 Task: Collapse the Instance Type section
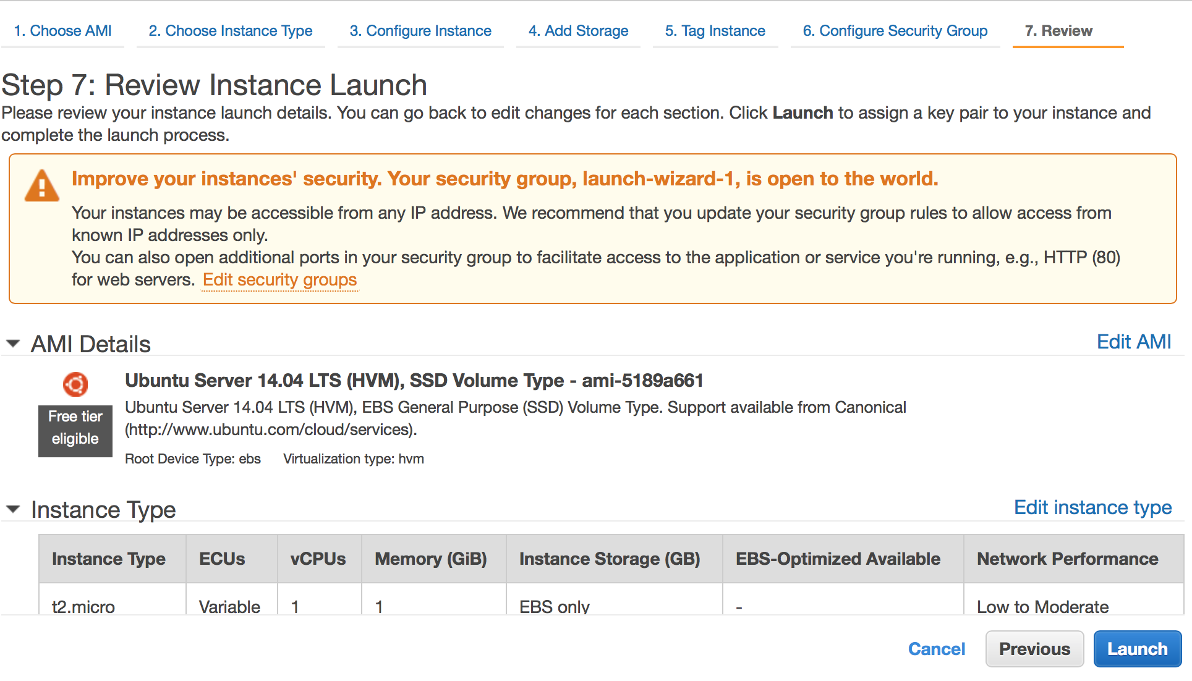pyautogui.click(x=13, y=509)
